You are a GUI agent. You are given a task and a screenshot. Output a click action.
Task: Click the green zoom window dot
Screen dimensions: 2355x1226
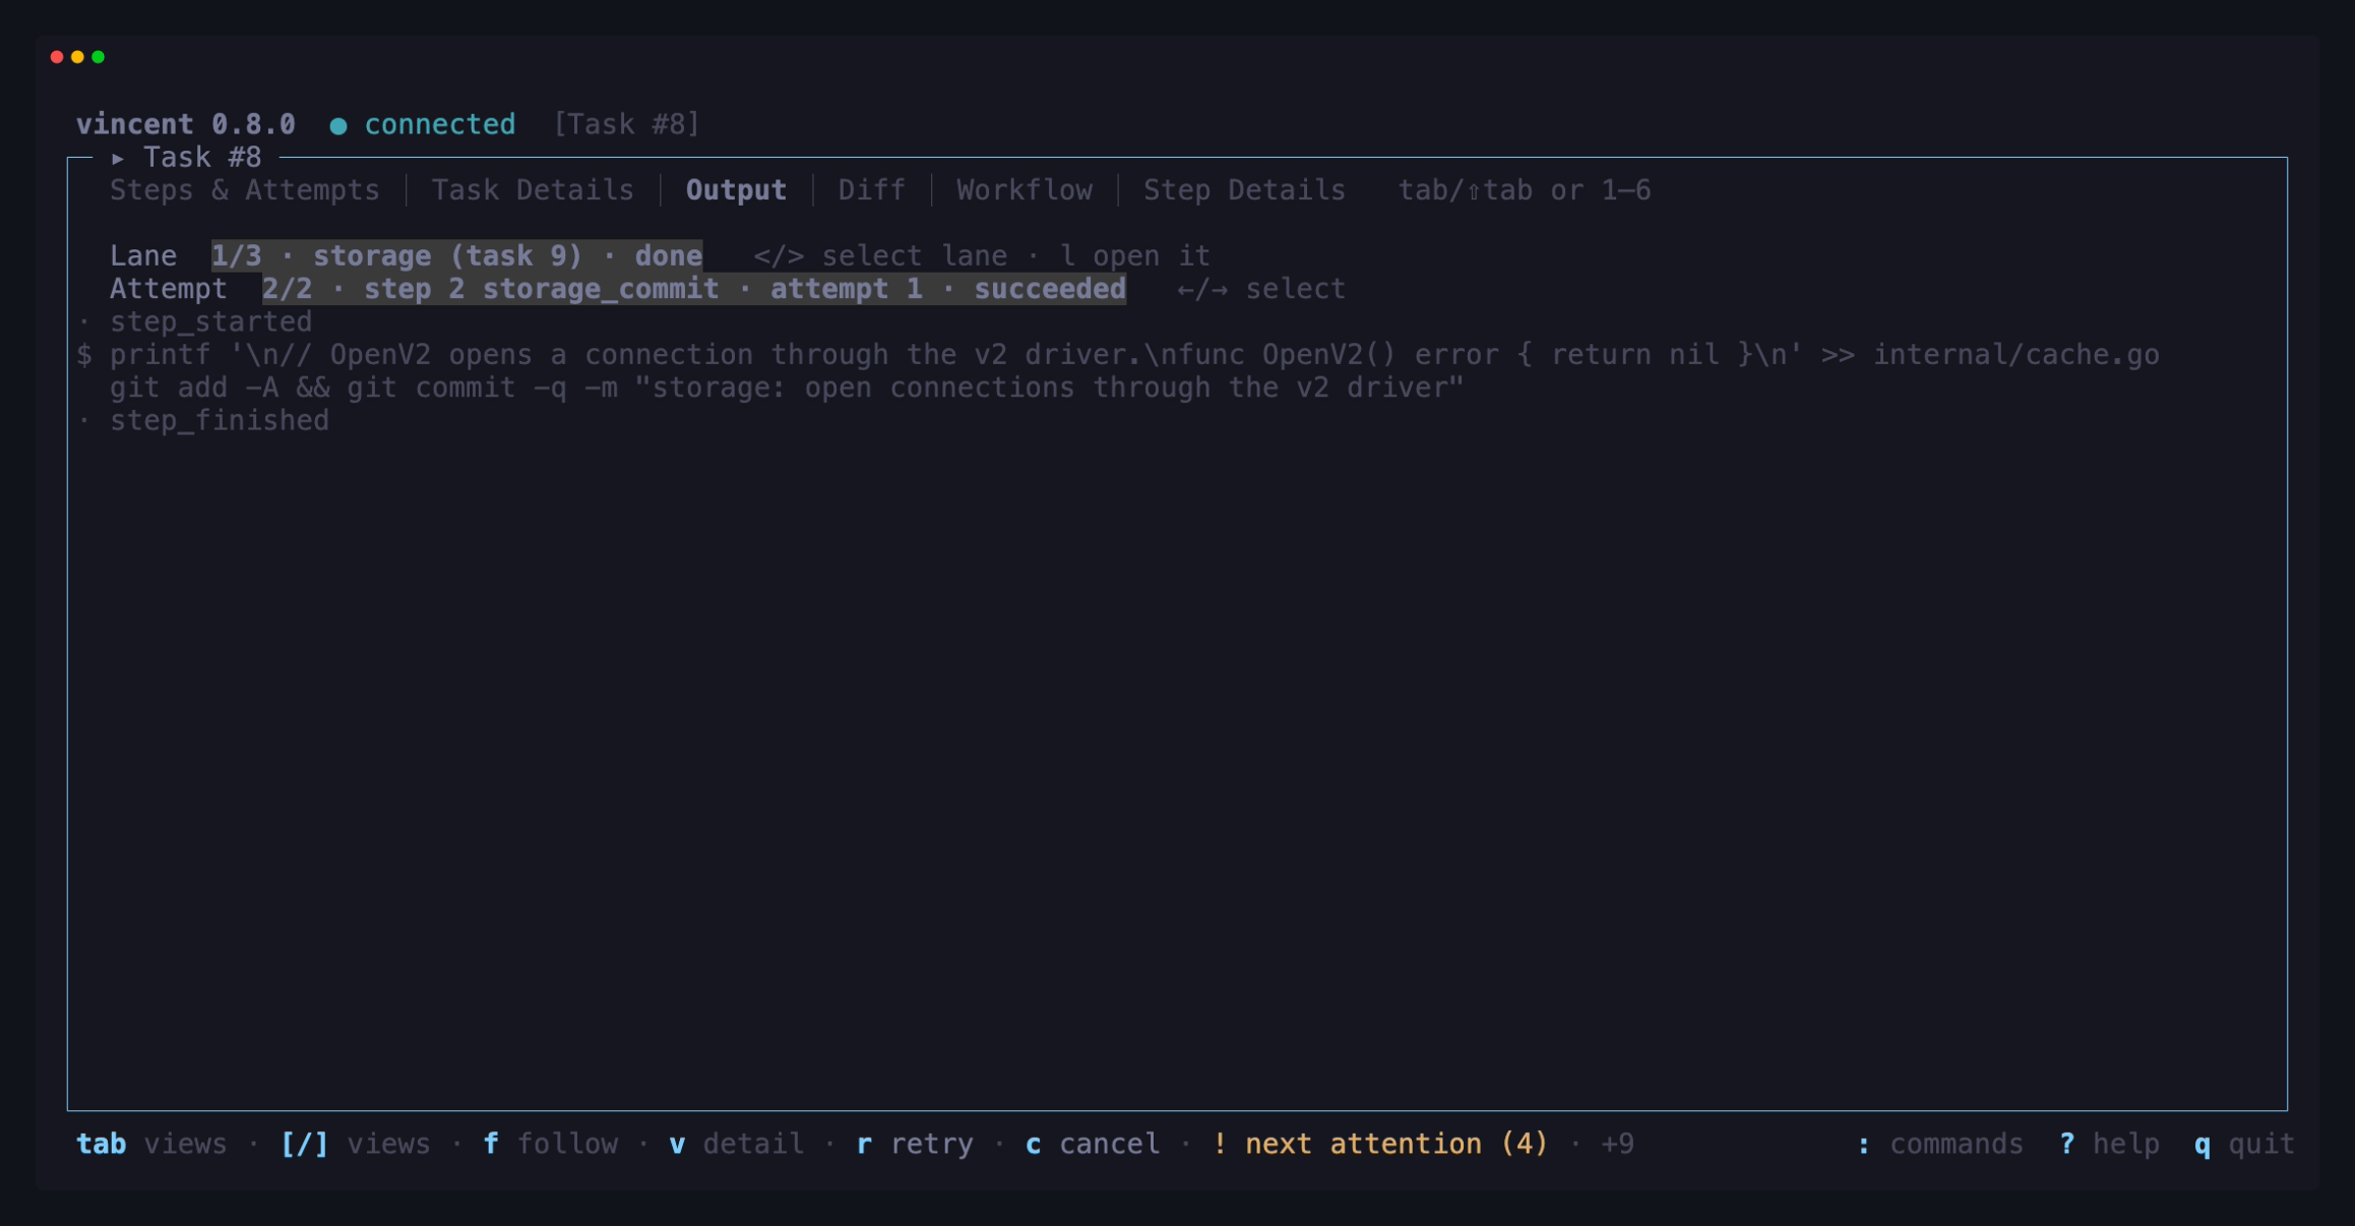coord(98,57)
